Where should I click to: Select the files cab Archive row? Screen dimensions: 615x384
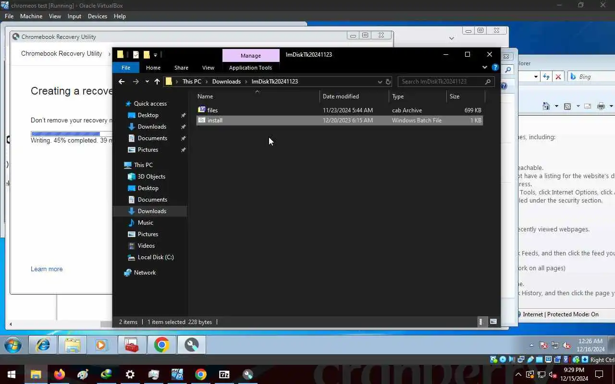coord(340,110)
